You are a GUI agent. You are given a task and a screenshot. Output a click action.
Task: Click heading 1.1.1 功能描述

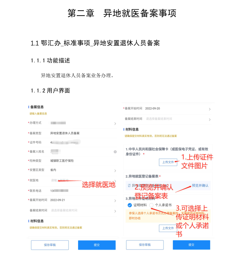(x=50, y=60)
